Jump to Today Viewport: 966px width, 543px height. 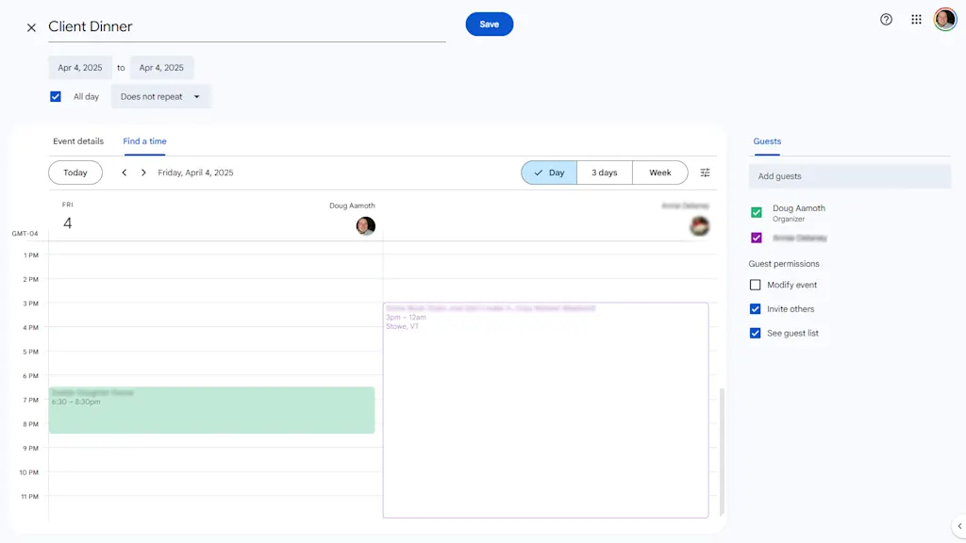click(x=75, y=173)
